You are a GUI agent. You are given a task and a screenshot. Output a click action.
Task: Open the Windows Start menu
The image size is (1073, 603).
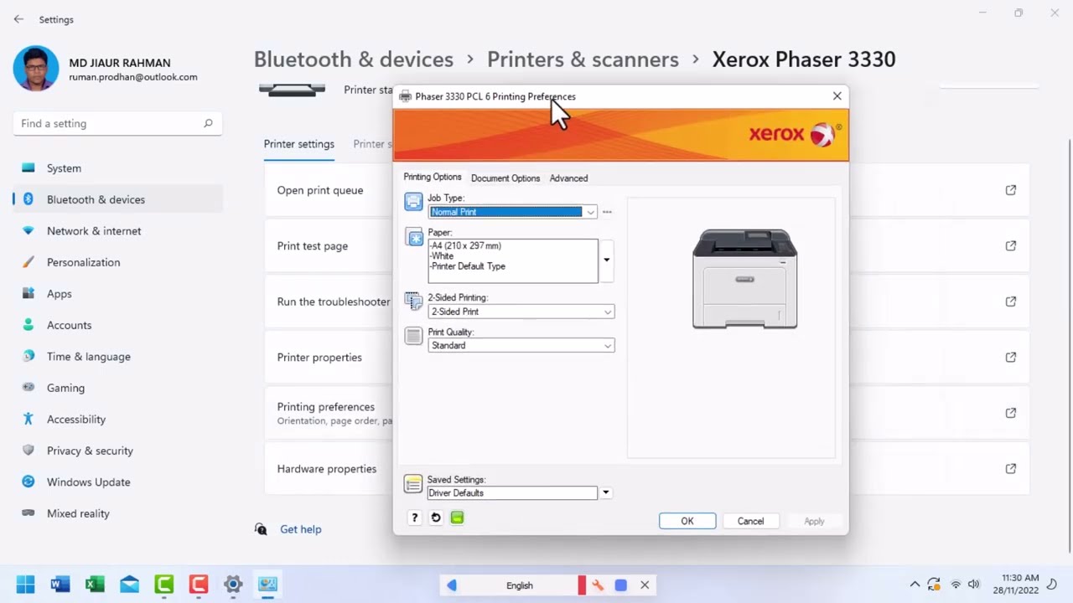click(25, 585)
